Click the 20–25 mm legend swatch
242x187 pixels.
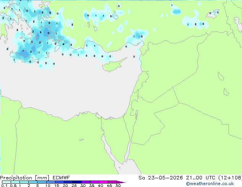[x=68, y=182]
